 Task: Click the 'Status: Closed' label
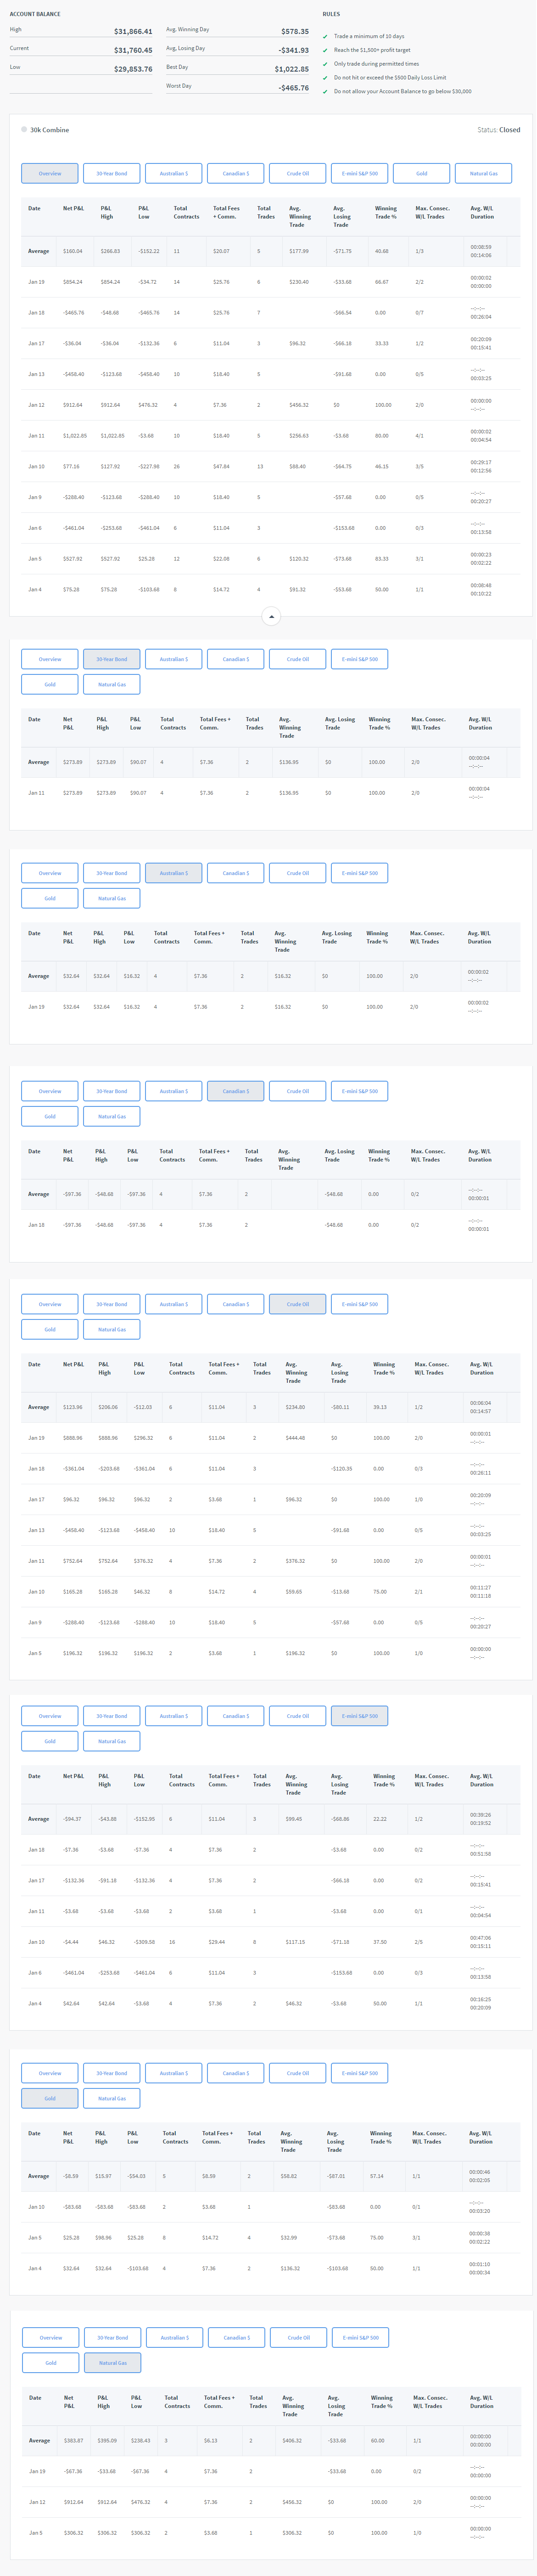(498, 130)
